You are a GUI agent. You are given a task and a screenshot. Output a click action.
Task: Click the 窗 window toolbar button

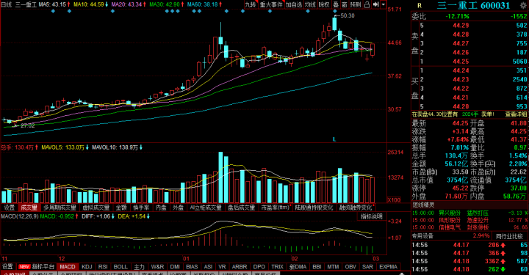pyautogui.click(x=345, y=4)
